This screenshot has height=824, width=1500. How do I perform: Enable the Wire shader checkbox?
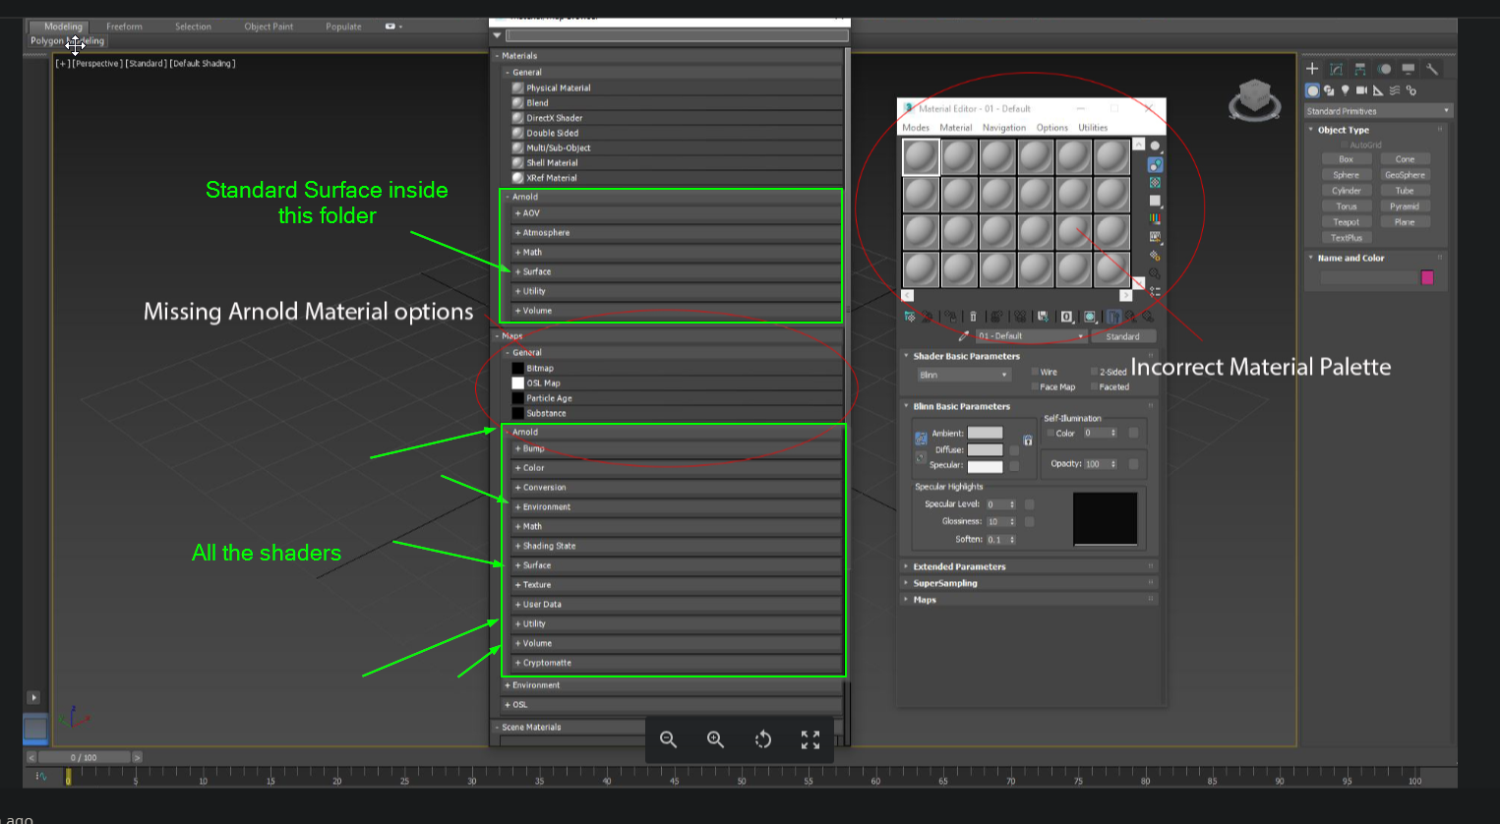click(x=1036, y=372)
